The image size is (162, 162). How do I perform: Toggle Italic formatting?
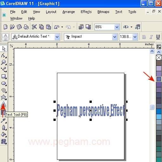coord(151,37)
